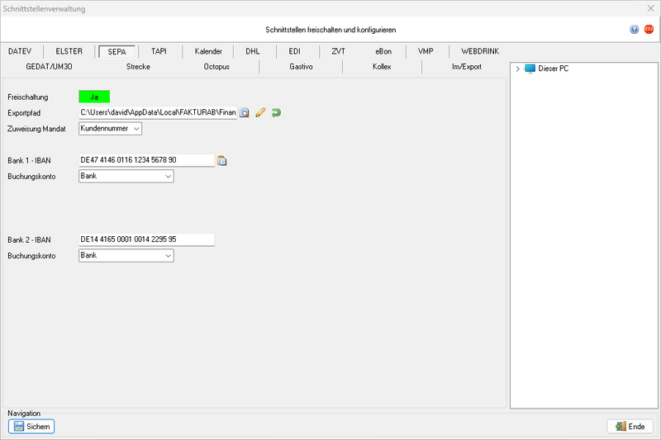Click the pencil edit icon for Exportpfad
Viewport: 661px width, 440px height.
pos(260,112)
